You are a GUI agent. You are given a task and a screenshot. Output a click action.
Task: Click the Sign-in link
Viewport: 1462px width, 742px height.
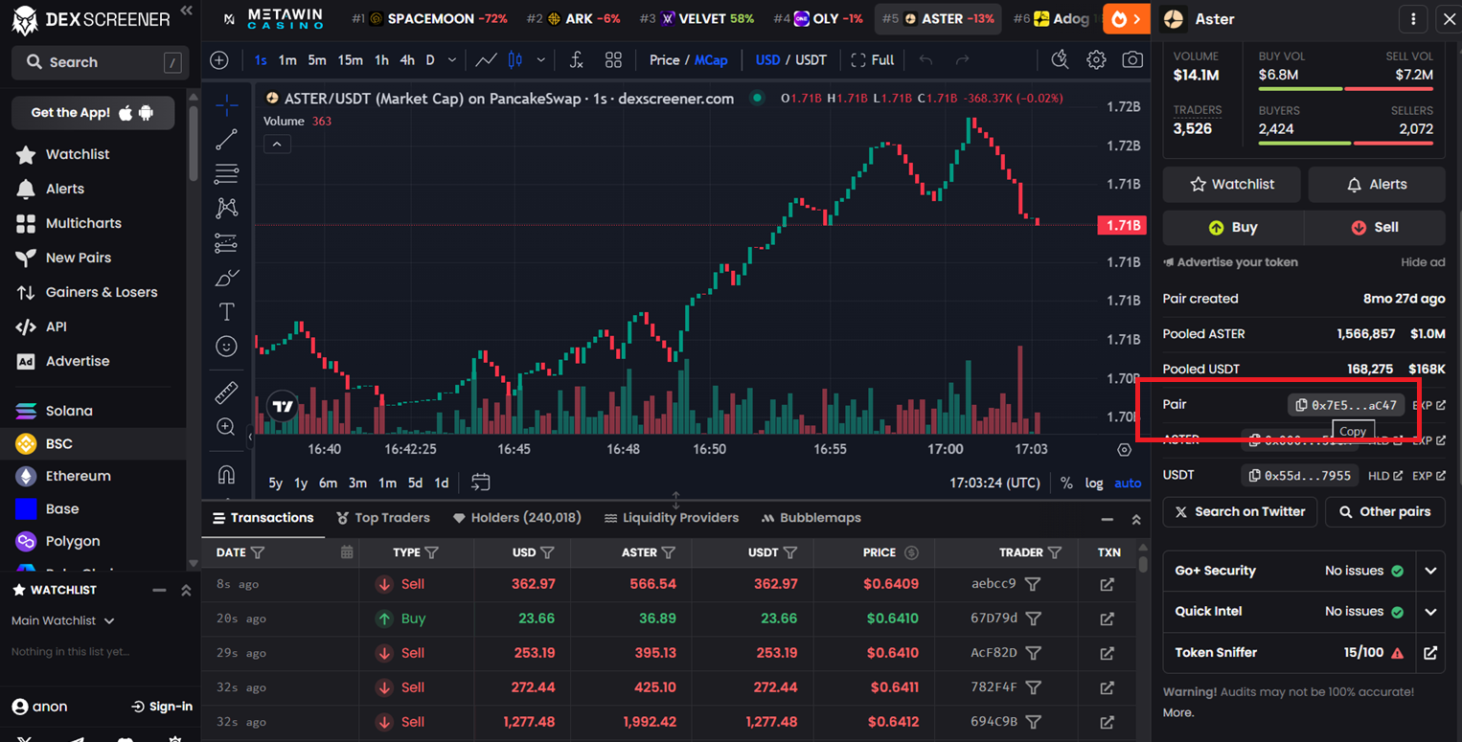point(162,707)
